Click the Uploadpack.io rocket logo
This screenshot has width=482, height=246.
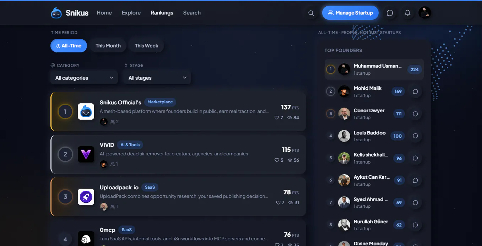coord(86,197)
